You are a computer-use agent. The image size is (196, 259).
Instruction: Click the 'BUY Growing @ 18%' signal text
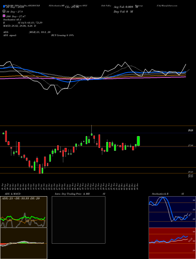(63, 35)
